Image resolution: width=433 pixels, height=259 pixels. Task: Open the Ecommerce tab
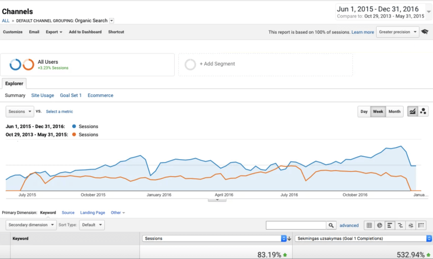(100, 95)
